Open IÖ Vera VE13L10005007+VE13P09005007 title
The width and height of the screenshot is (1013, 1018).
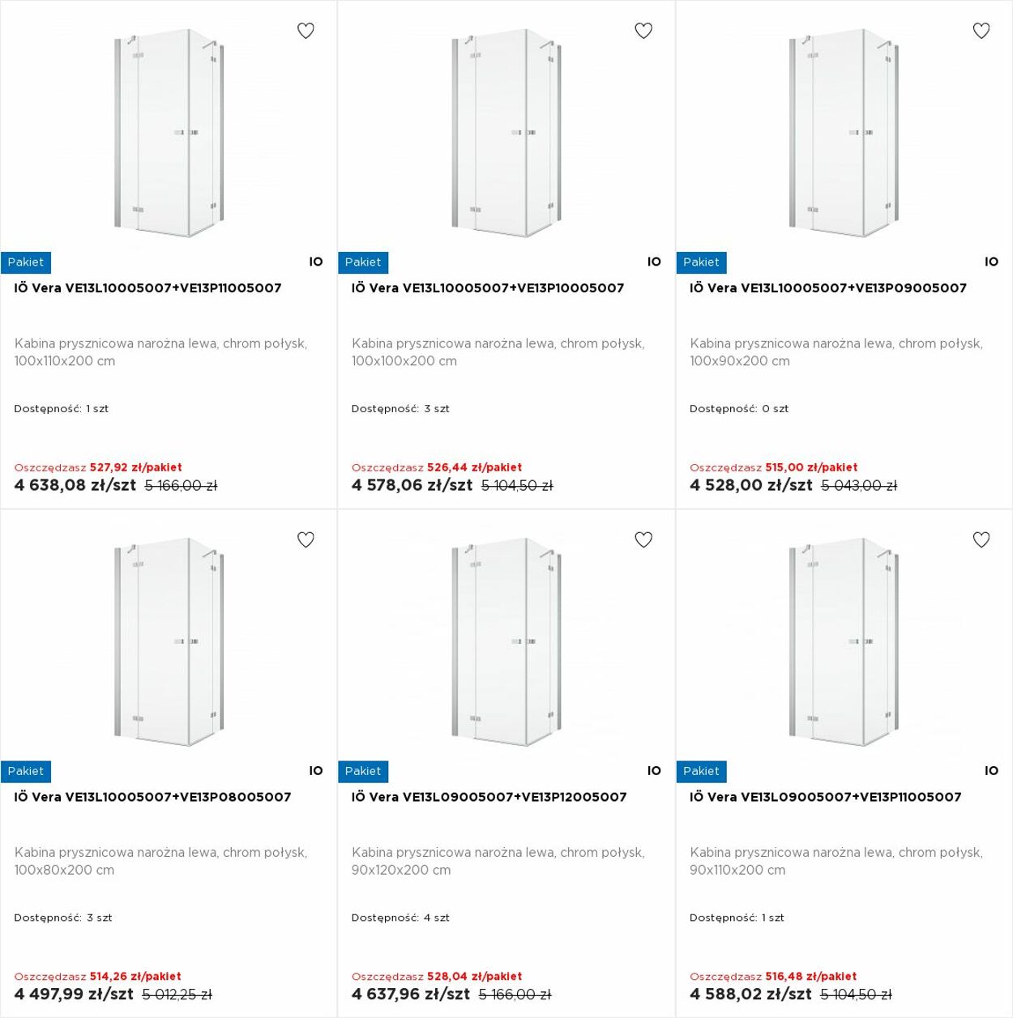(x=828, y=288)
